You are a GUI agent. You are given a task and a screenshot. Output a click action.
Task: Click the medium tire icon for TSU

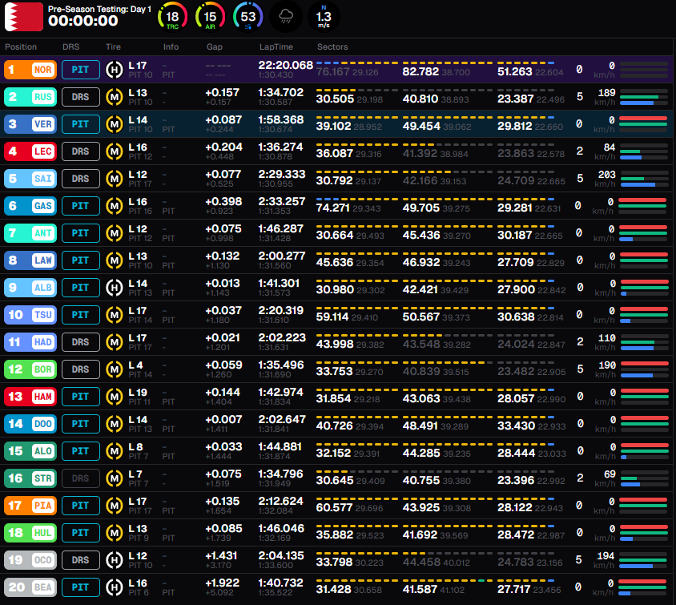(115, 315)
